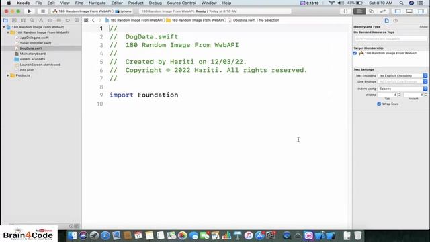Show the Identity and Type section

click(x=424, y=27)
